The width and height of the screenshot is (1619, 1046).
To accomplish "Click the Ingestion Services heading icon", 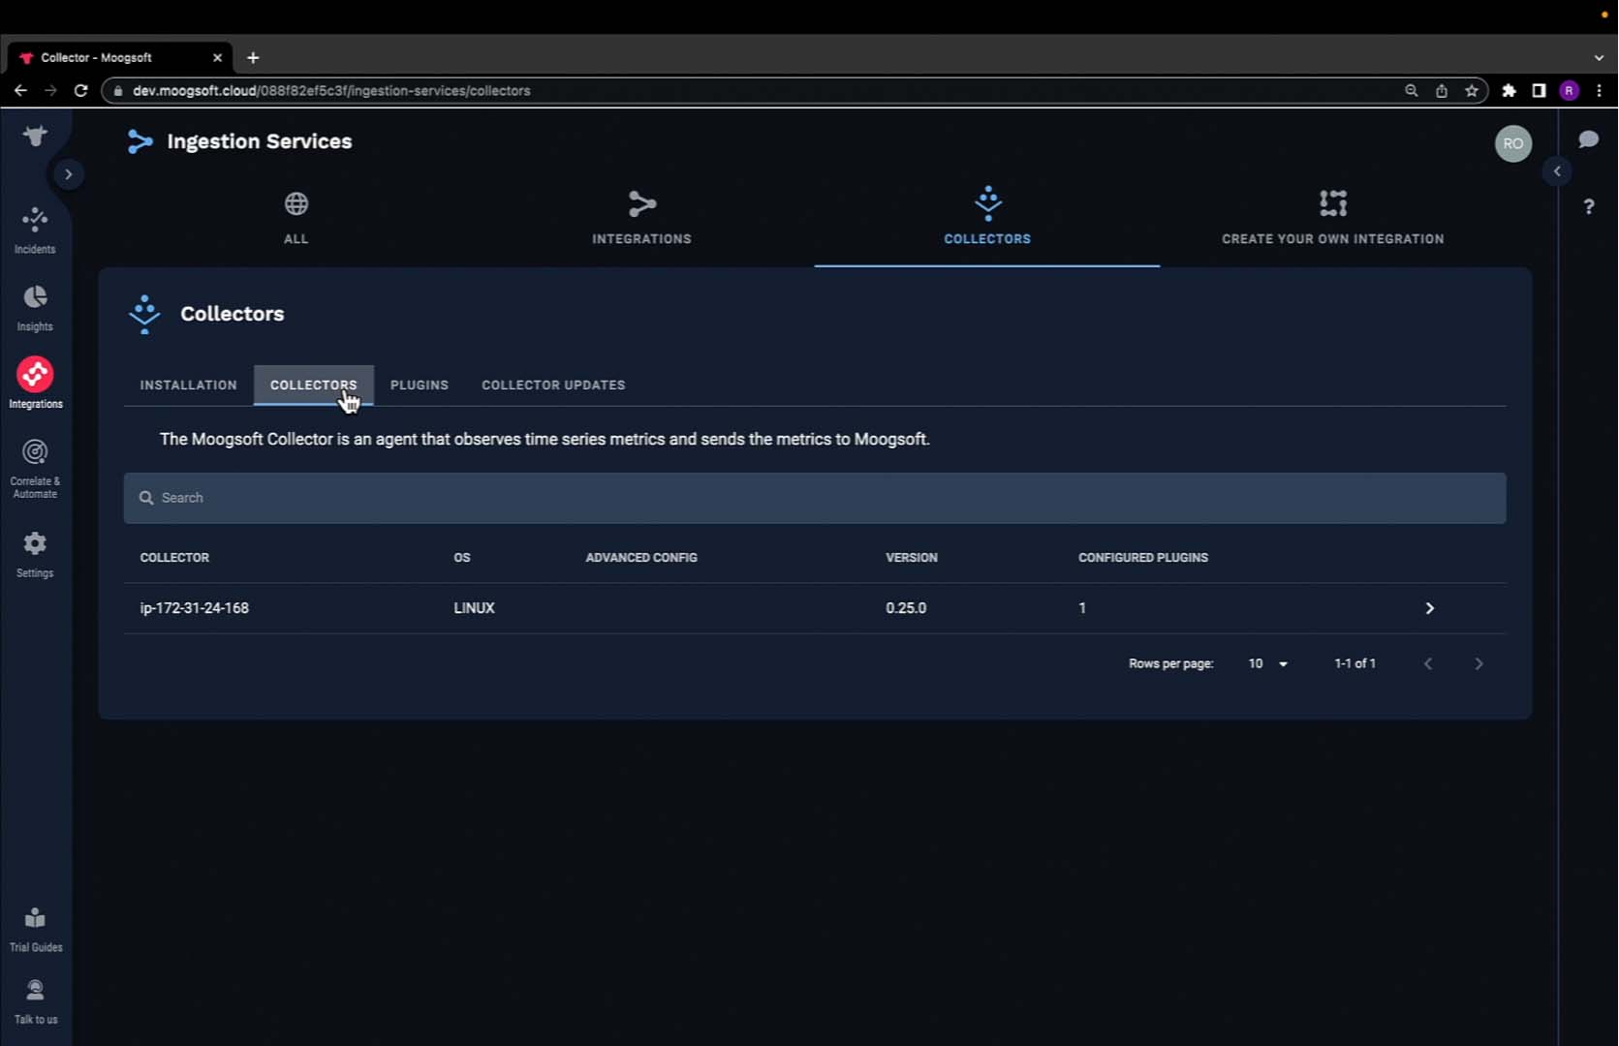I will (x=140, y=141).
